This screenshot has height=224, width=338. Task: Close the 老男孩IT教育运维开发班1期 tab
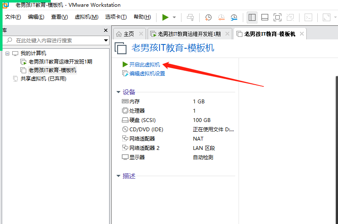pos(227,34)
